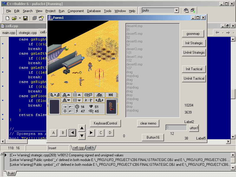Click the forward navigation arrow in editor
The height and width of the screenshot is (177, 236).
228,33
